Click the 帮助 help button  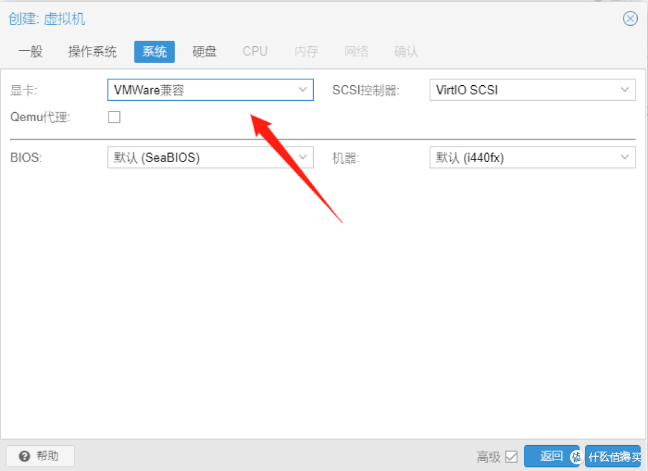[40, 456]
